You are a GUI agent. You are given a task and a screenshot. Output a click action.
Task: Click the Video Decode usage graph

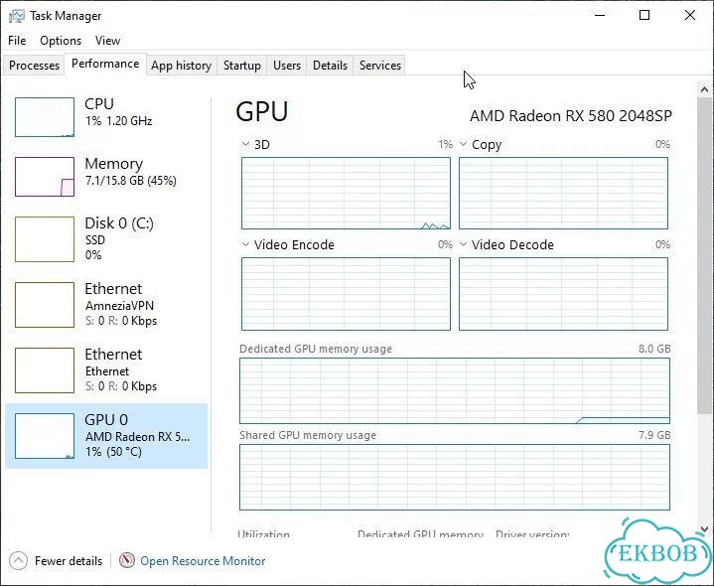(x=563, y=294)
